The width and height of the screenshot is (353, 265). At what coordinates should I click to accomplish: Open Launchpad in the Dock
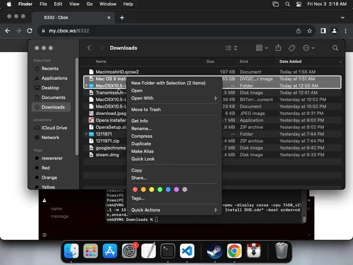point(91,251)
